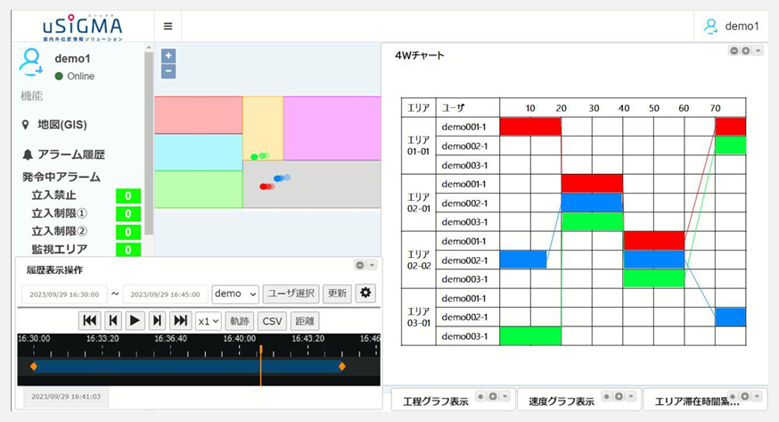Open the 4Wチャート panel options arrow

758,51
